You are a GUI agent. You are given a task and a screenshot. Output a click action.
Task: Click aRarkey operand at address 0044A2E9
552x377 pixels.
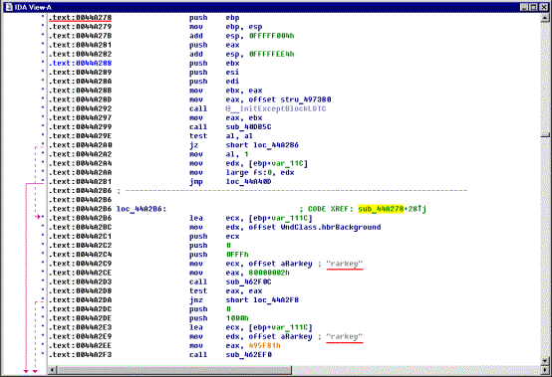pyautogui.click(x=296, y=336)
